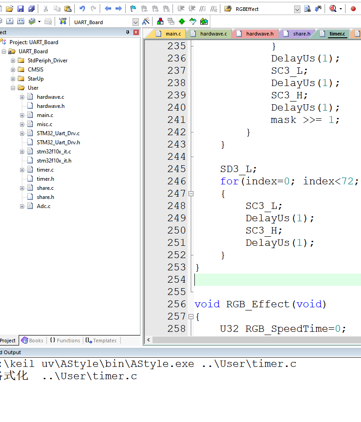Expand the Adc.c file node

(x=22, y=206)
